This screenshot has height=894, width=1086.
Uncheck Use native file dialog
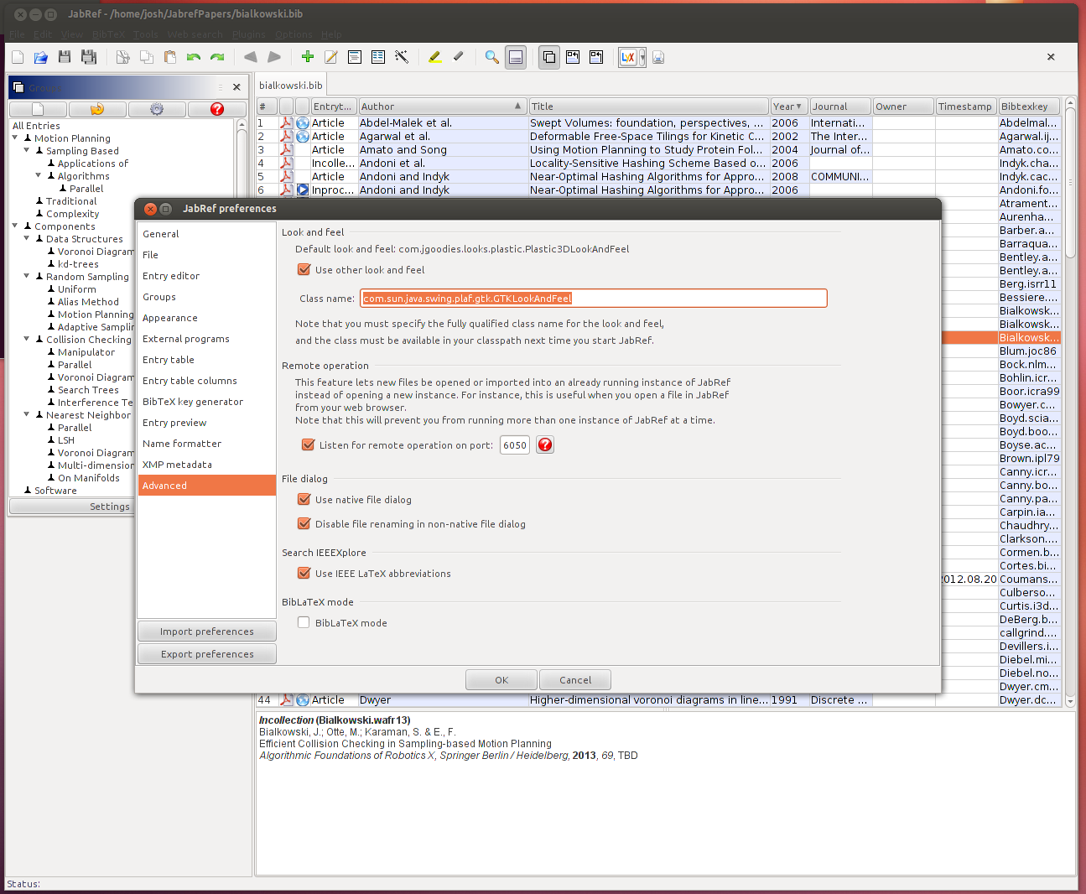tap(304, 499)
